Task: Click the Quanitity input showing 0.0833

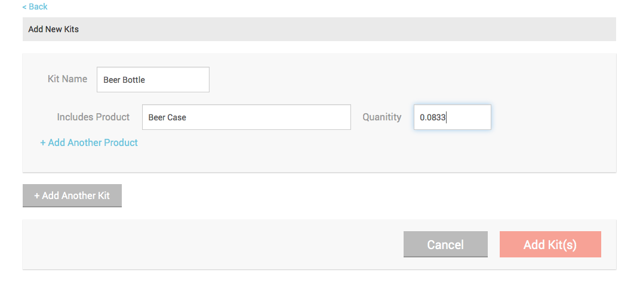Action: (453, 117)
